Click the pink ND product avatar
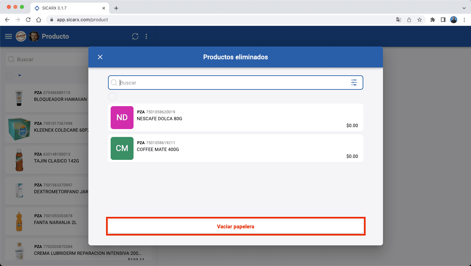Image resolution: width=471 pixels, height=266 pixels. pyautogui.click(x=122, y=118)
